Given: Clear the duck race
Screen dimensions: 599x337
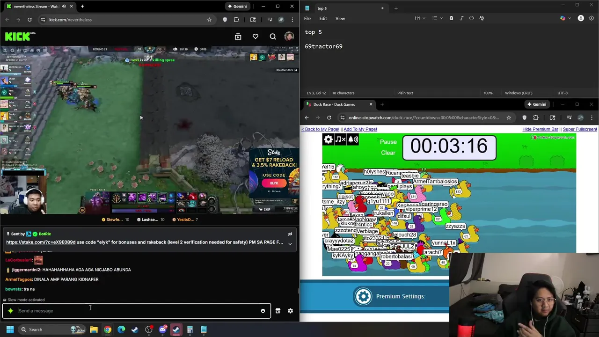Looking at the screenshot, I should pos(388,153).
